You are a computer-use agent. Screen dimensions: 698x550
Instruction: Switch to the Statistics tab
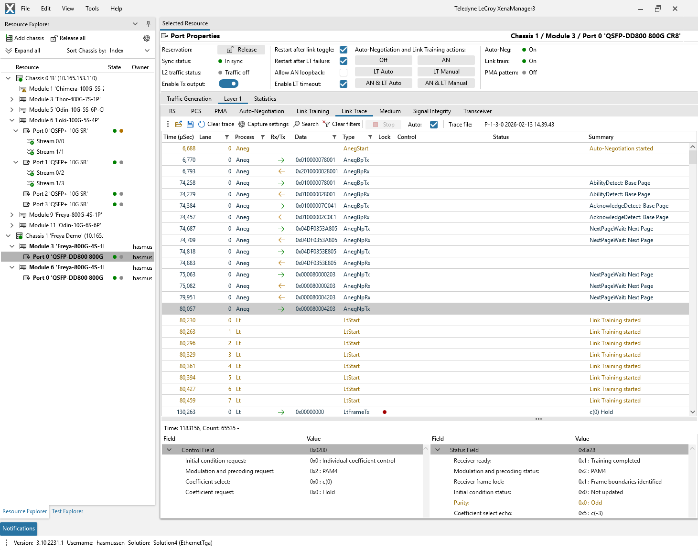[265, 98]
